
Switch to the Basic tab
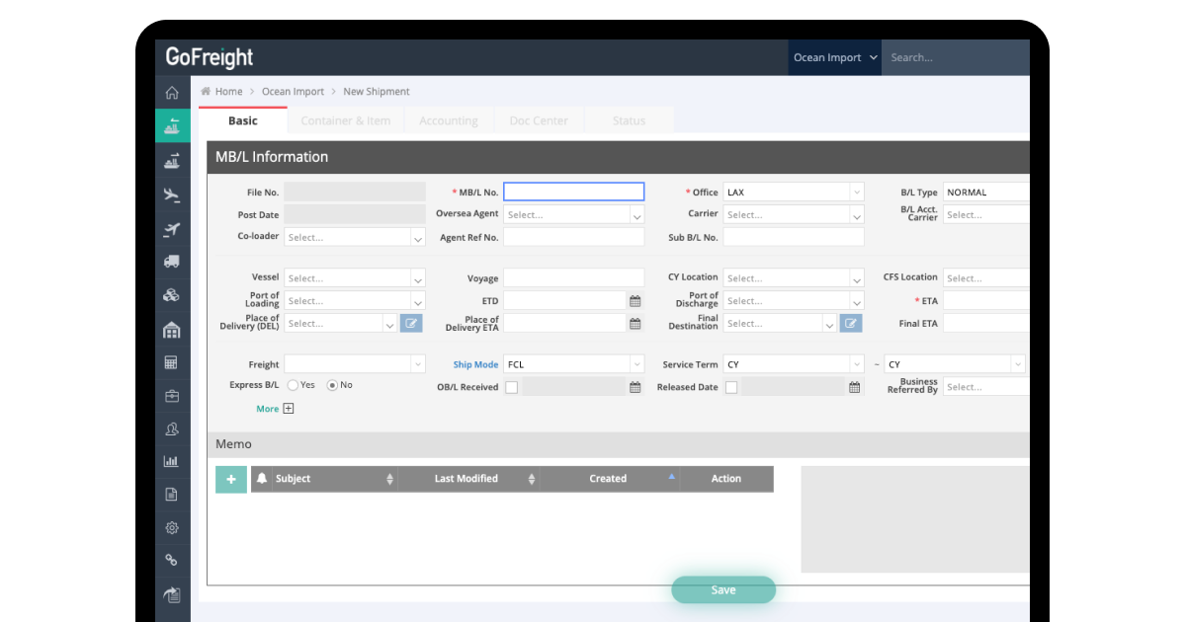point(243,120)
